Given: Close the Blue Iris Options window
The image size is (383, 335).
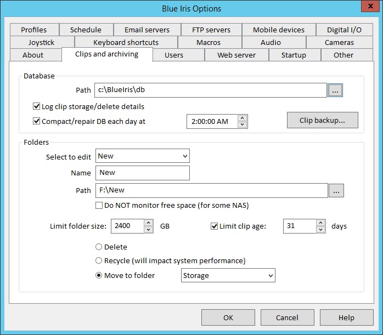Looking at the screenshot, I should (x=370, y=6).
